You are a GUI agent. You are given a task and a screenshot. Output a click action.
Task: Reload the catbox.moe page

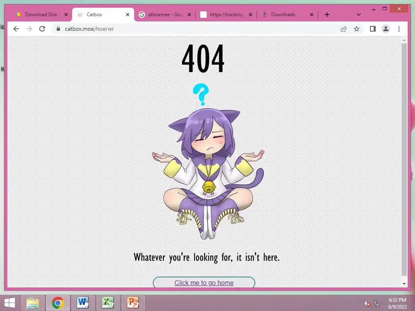[42, 29]
